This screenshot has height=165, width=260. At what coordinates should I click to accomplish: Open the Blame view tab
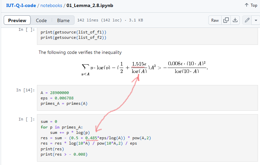63,20
